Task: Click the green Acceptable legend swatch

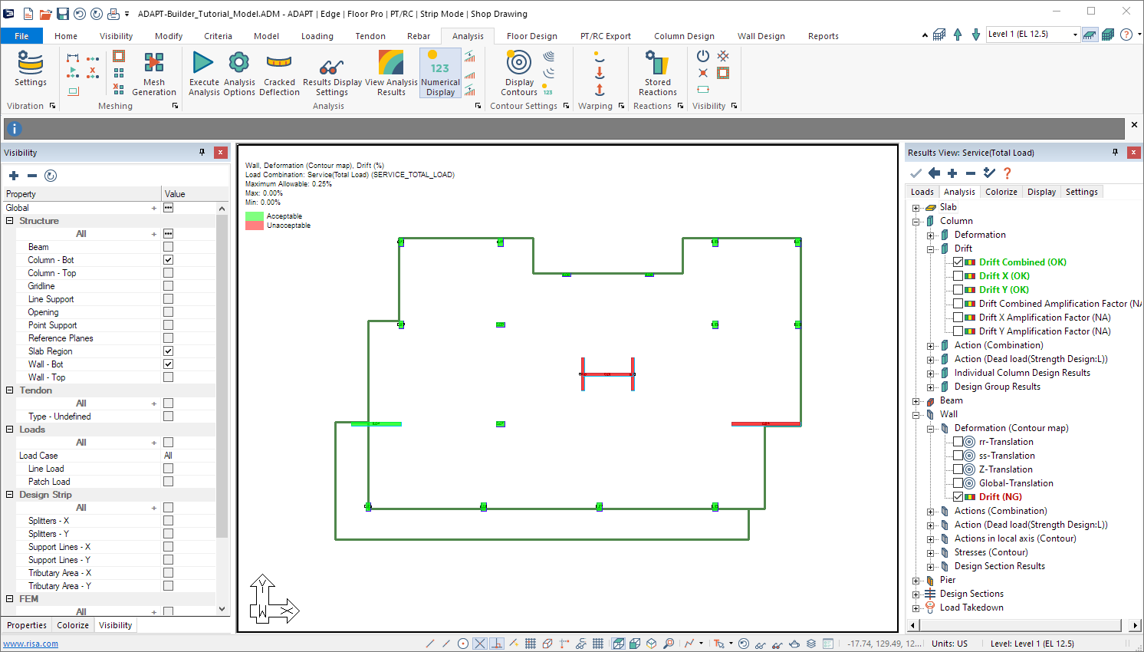Action: [x=254, y=216]
